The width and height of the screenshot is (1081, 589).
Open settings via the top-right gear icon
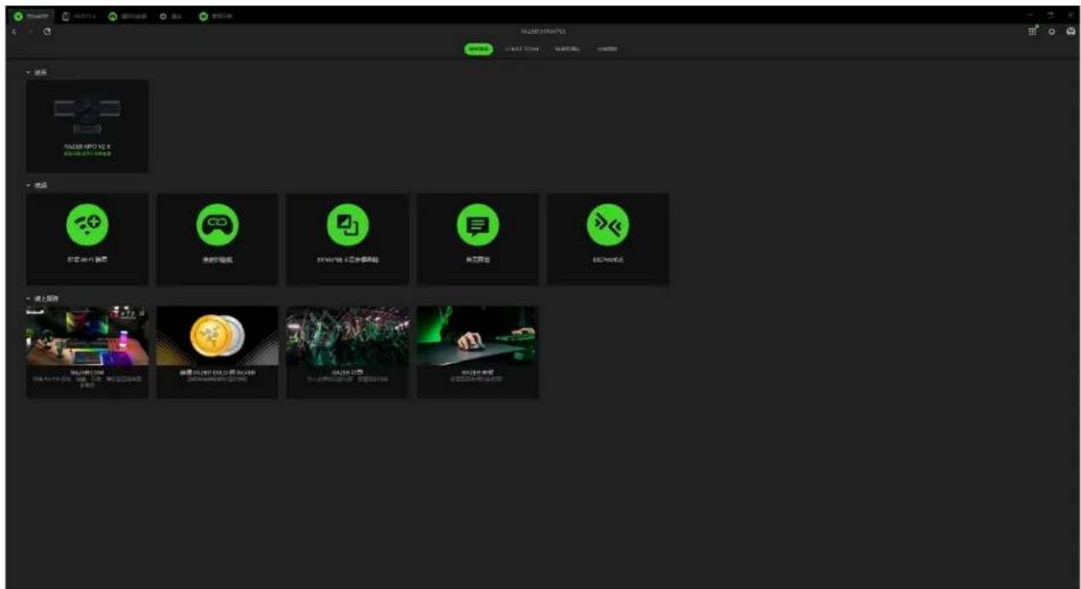(1052, 31)
